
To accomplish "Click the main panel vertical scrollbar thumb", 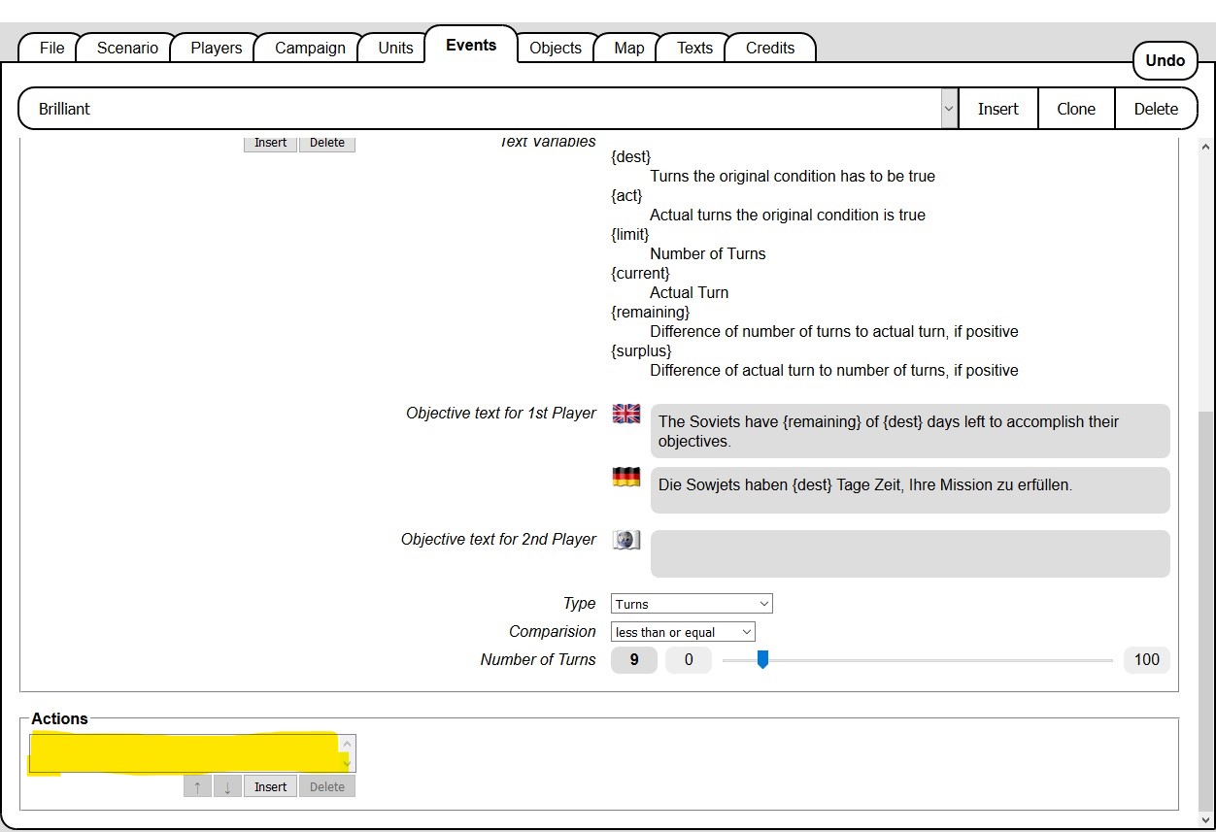I will click(1205, 612).
